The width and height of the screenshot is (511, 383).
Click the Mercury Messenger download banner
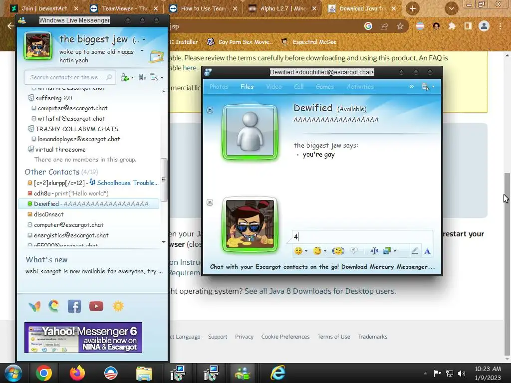322,267
